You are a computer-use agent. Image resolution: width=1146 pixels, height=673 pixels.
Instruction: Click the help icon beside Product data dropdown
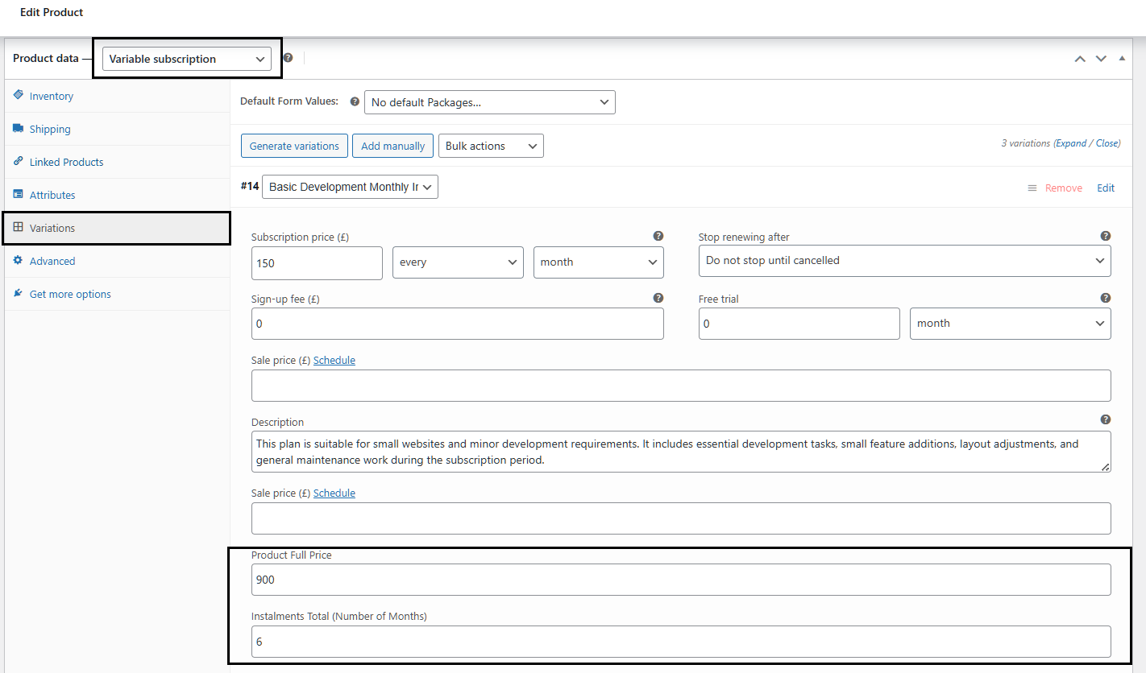point(288,58)
